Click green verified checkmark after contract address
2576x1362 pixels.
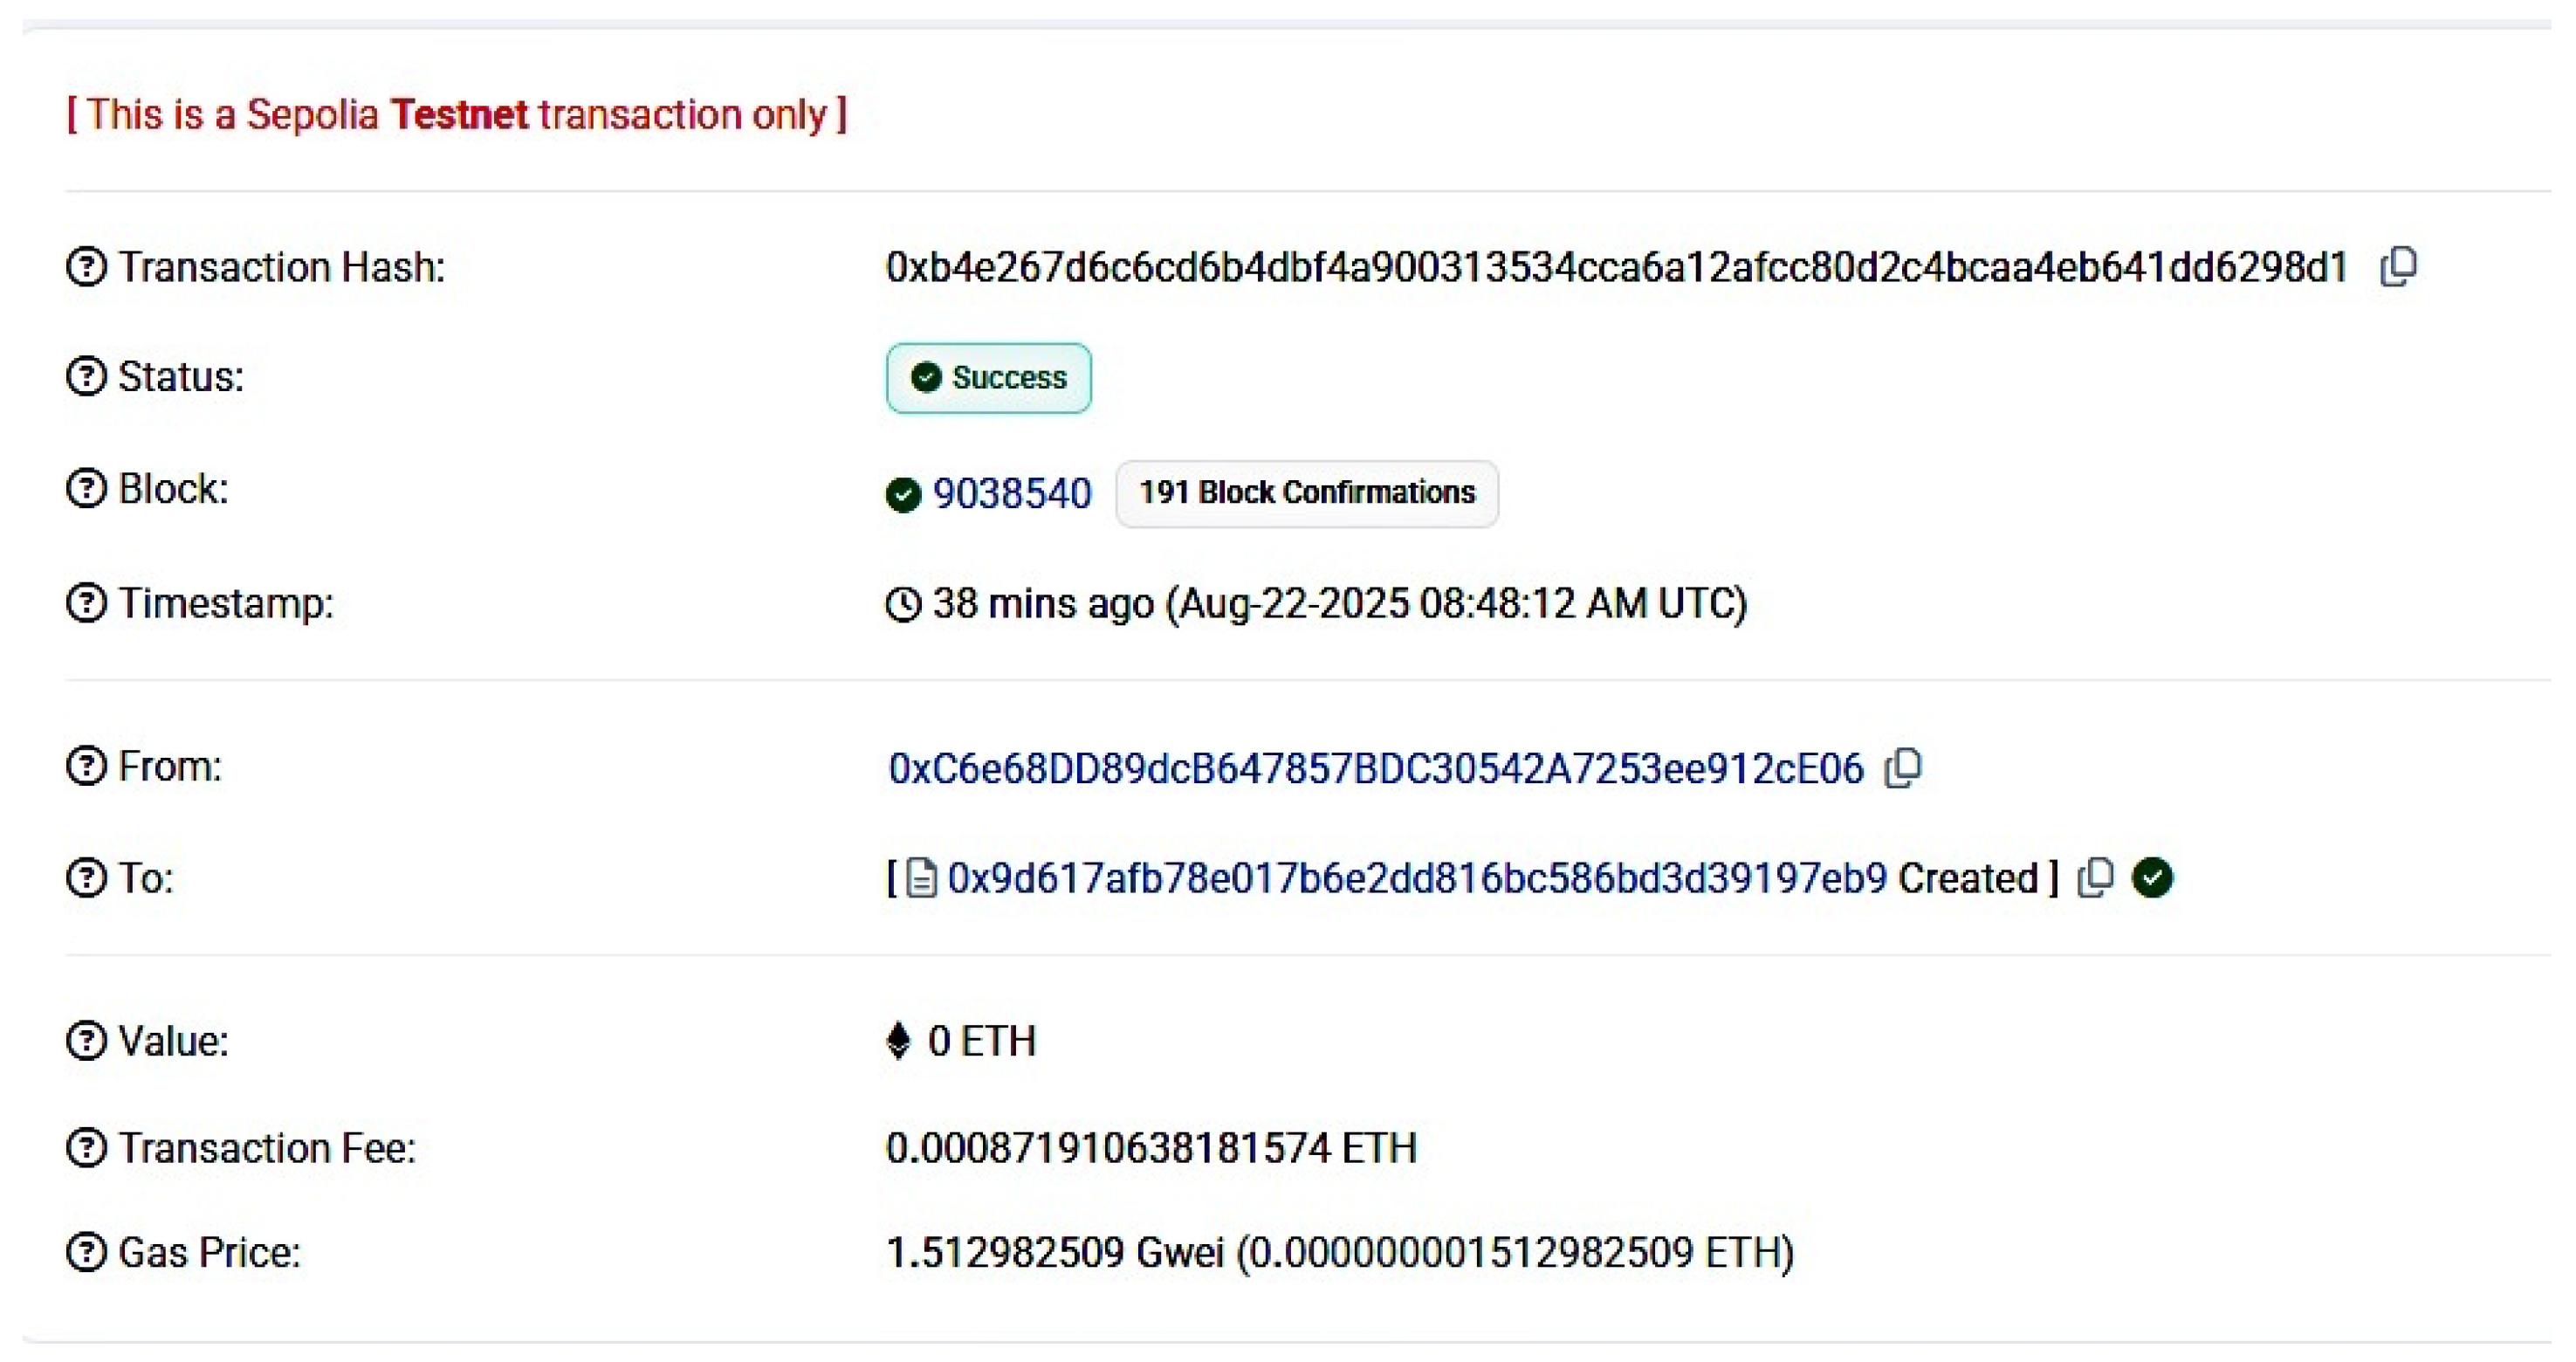click(2153, 878)
